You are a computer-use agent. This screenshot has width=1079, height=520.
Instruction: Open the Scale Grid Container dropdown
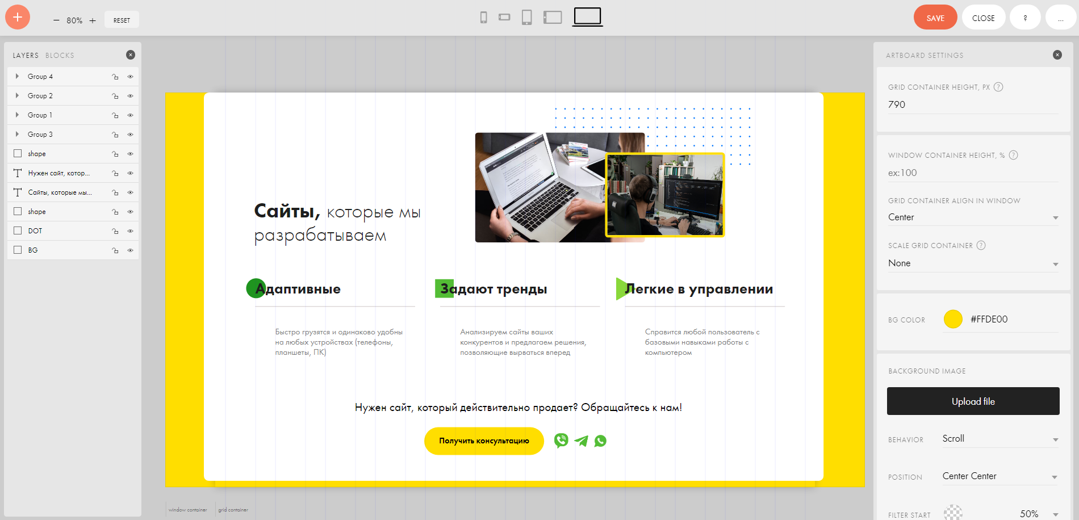pyautogui.click(x=973, y=263)
